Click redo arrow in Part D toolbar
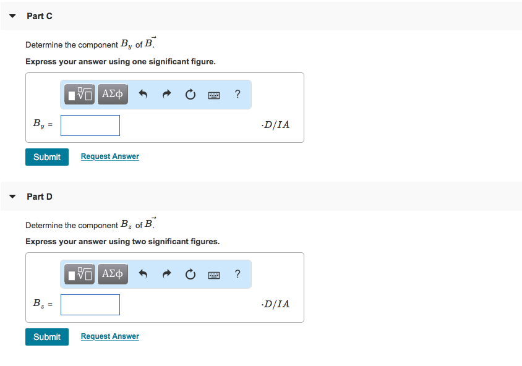522x366 pixels. coord(166,274)
